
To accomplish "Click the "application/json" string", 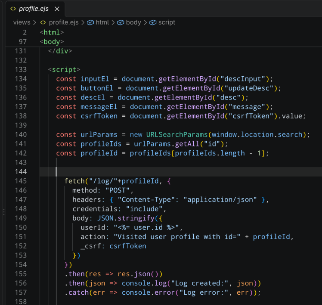I will tap(220, 199).
